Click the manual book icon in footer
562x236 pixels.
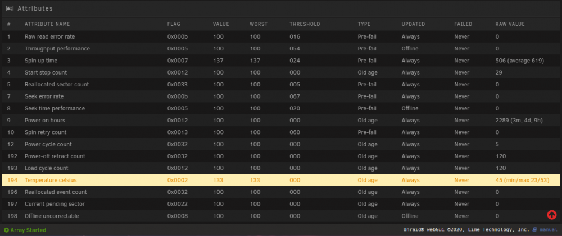534,229
